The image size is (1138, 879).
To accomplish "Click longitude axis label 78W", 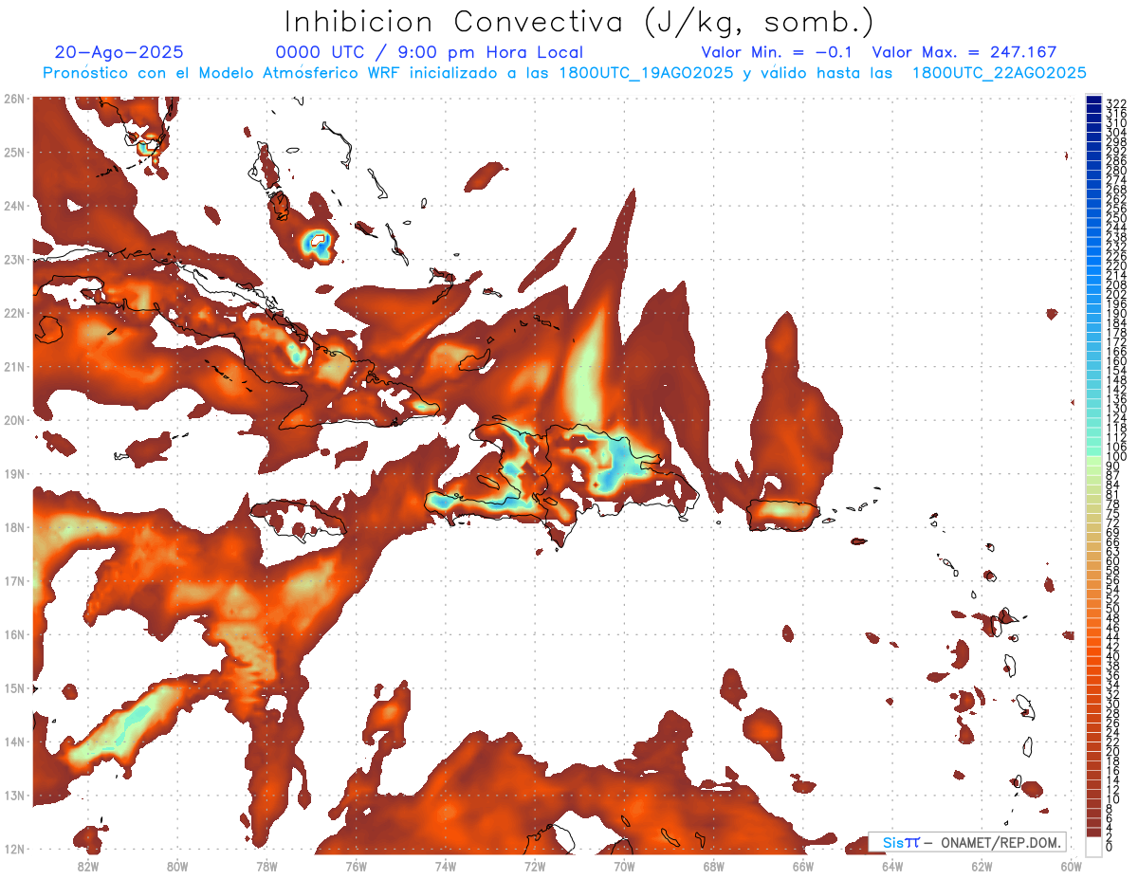I will (x=266, y=866).
